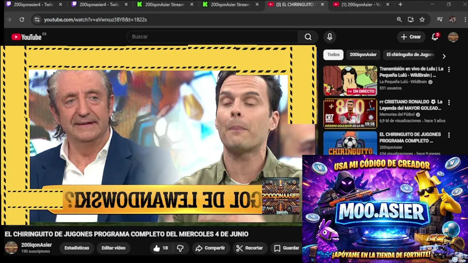468x263 pixels.
Task: Start voice search with the microphone icon
Action: 330,37
